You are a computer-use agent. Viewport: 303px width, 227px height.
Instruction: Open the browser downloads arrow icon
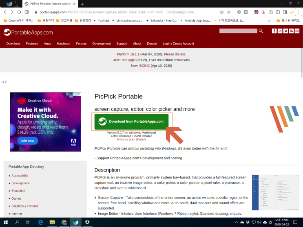(263, 12)
